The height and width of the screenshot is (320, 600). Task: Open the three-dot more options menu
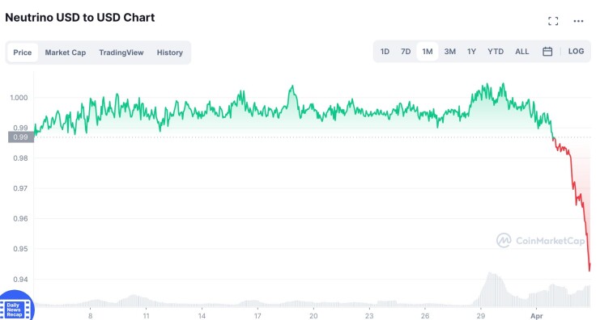point(578,21)
